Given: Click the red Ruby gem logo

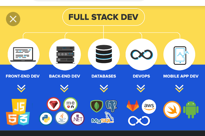Looking at the screenshot, I should [x=54, y=104].
